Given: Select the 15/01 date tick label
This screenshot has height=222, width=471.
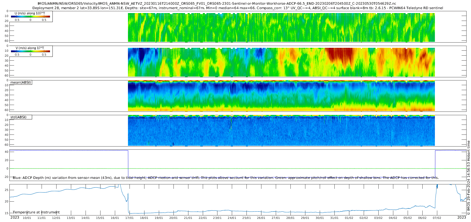Looking at the screenshot, I should 100,218.
